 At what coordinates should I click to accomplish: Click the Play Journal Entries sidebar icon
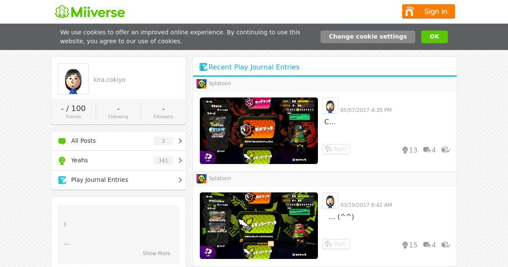(62, 180)
